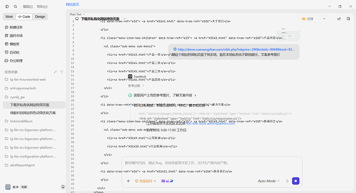Open the 网站首页 link
The image size is (356, 193).
[x=72, y=4]
